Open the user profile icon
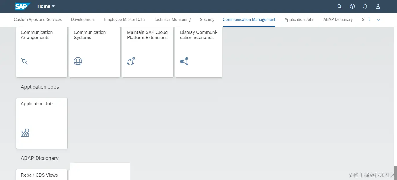Screen dimensions: 397x180 click(378, 6)
